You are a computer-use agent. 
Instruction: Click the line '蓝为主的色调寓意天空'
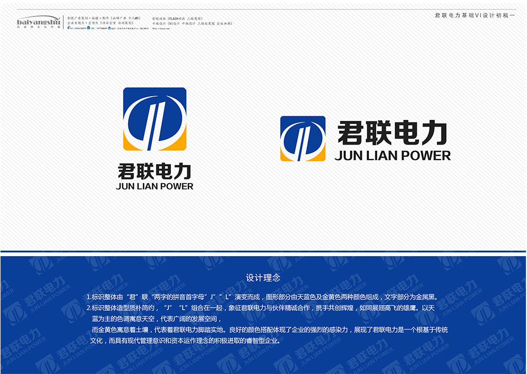(156, 319)
